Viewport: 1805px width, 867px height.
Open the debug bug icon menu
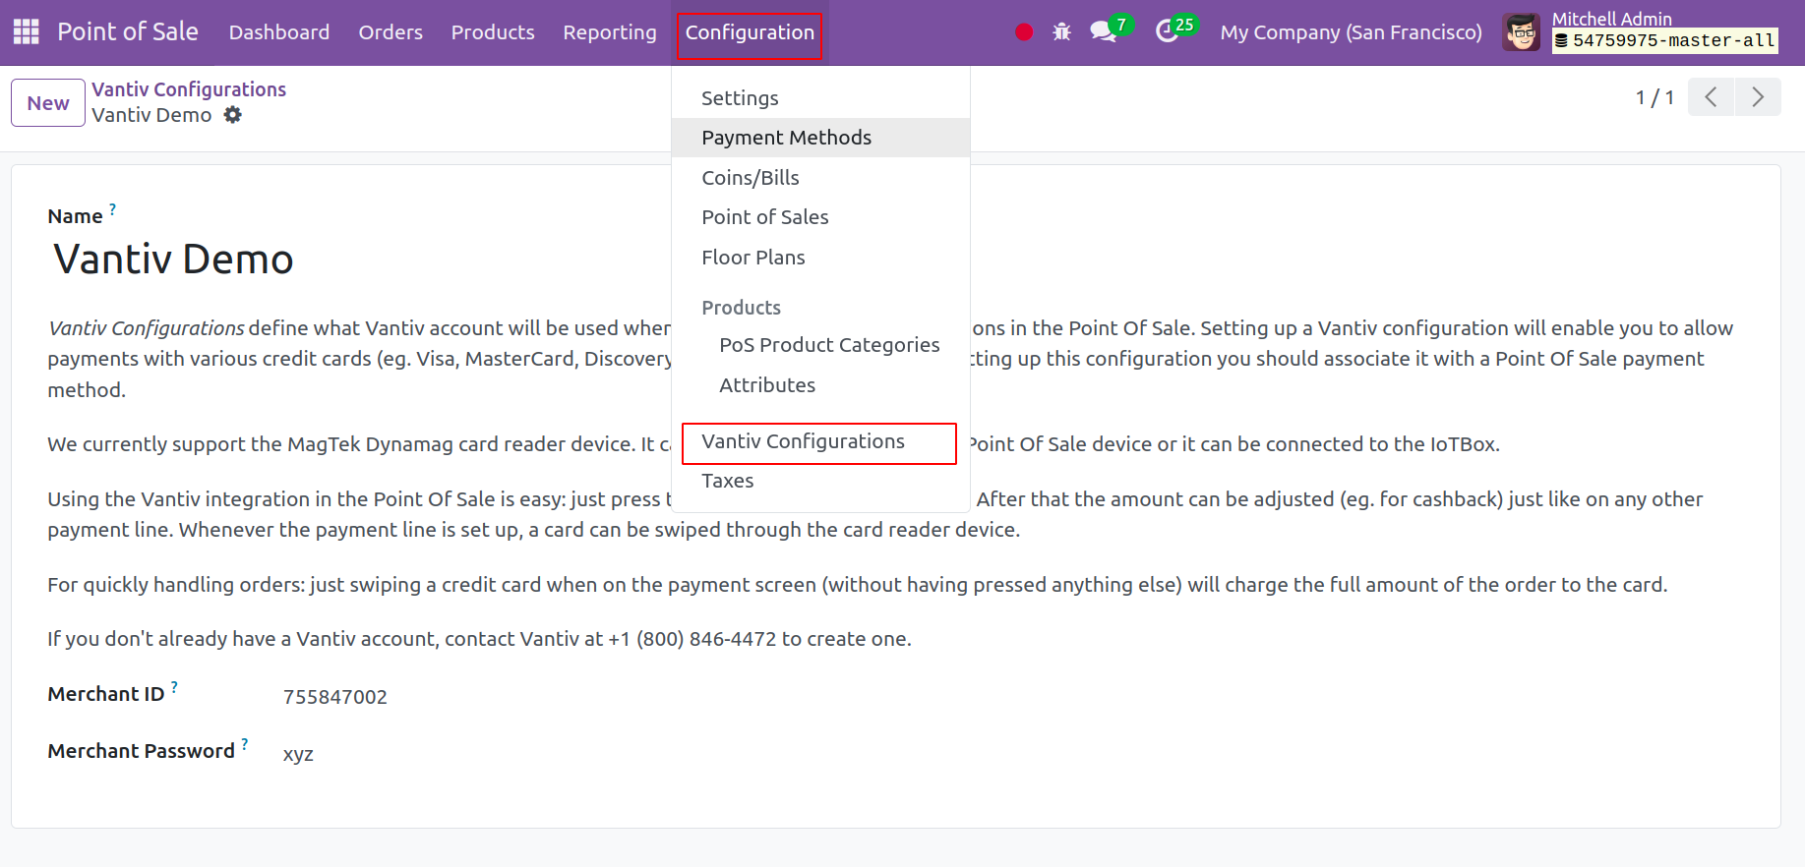click(1061, 32)
